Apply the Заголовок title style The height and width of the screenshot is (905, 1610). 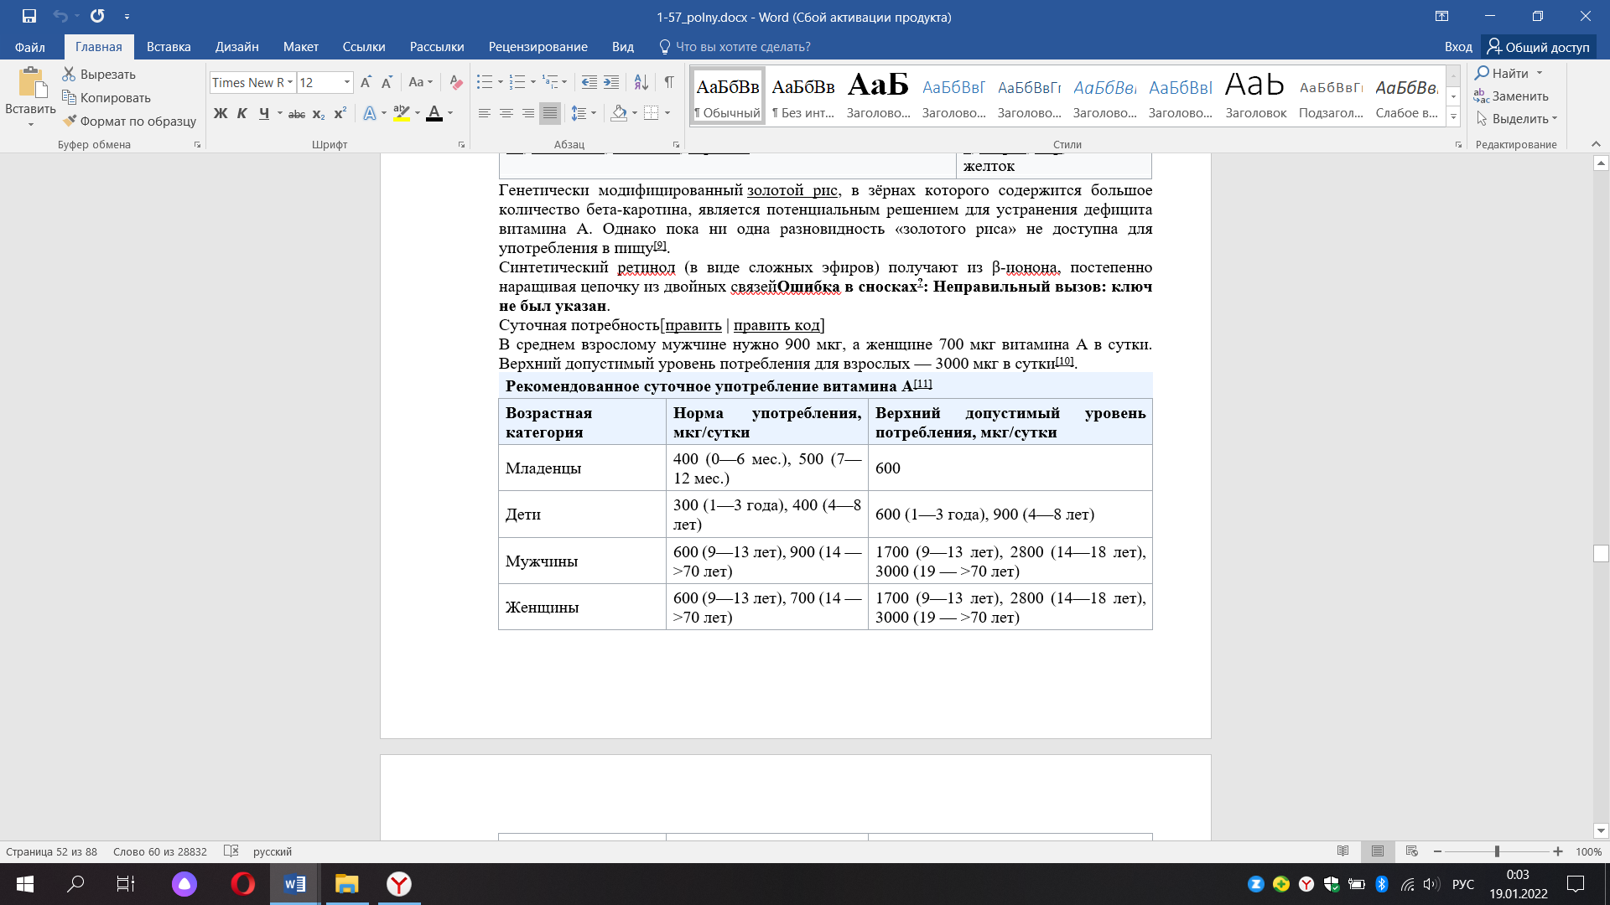tap(1255, 96)
